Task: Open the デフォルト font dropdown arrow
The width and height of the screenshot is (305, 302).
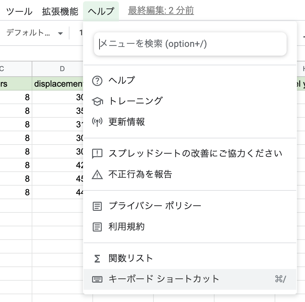Action: point(60,33)
